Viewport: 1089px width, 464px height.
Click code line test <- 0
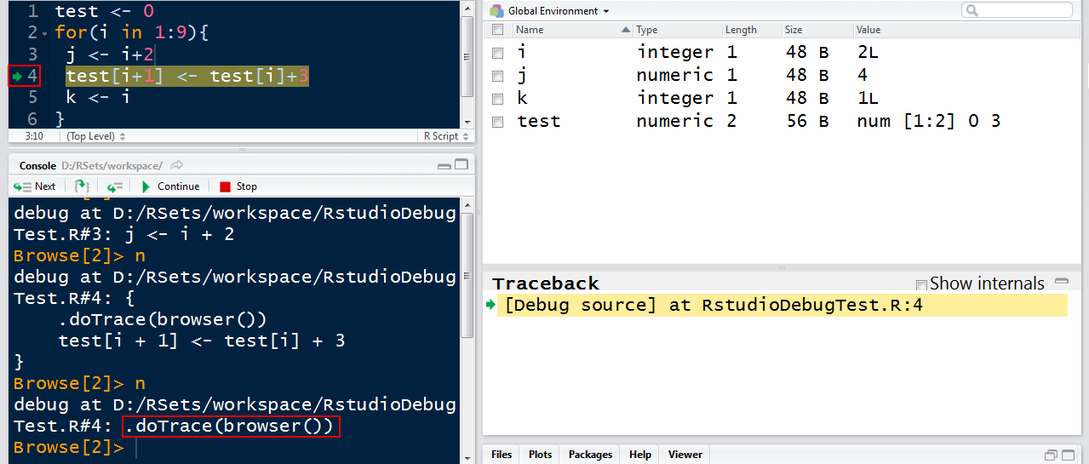[x=105, y=12]
